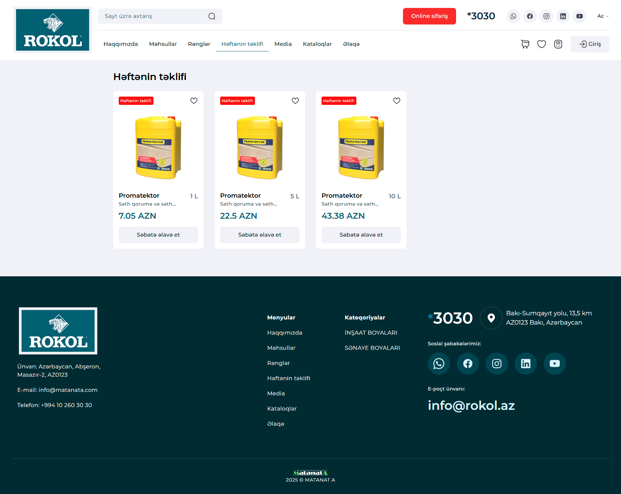
Task: Go to the Kataloqlar menu item
Action: [317, 44]
